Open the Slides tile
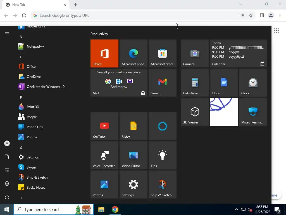286x215 pixels. (133, 126)
